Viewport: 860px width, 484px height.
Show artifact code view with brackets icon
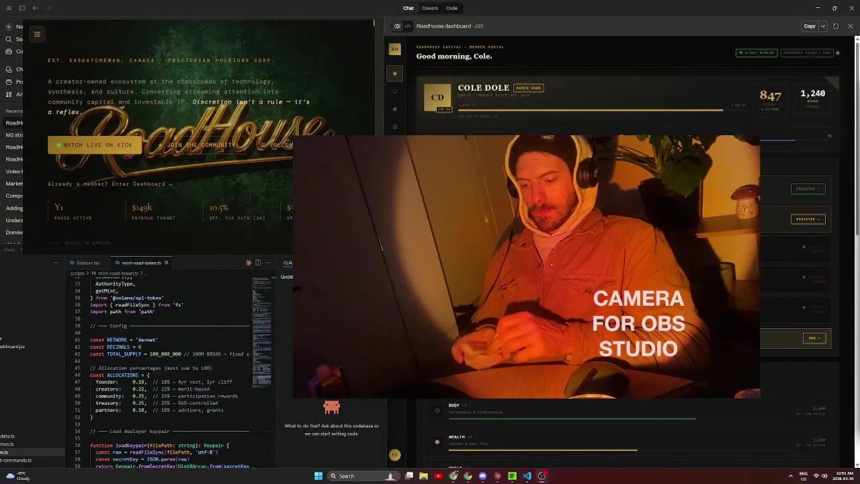(x=408, y=26)
